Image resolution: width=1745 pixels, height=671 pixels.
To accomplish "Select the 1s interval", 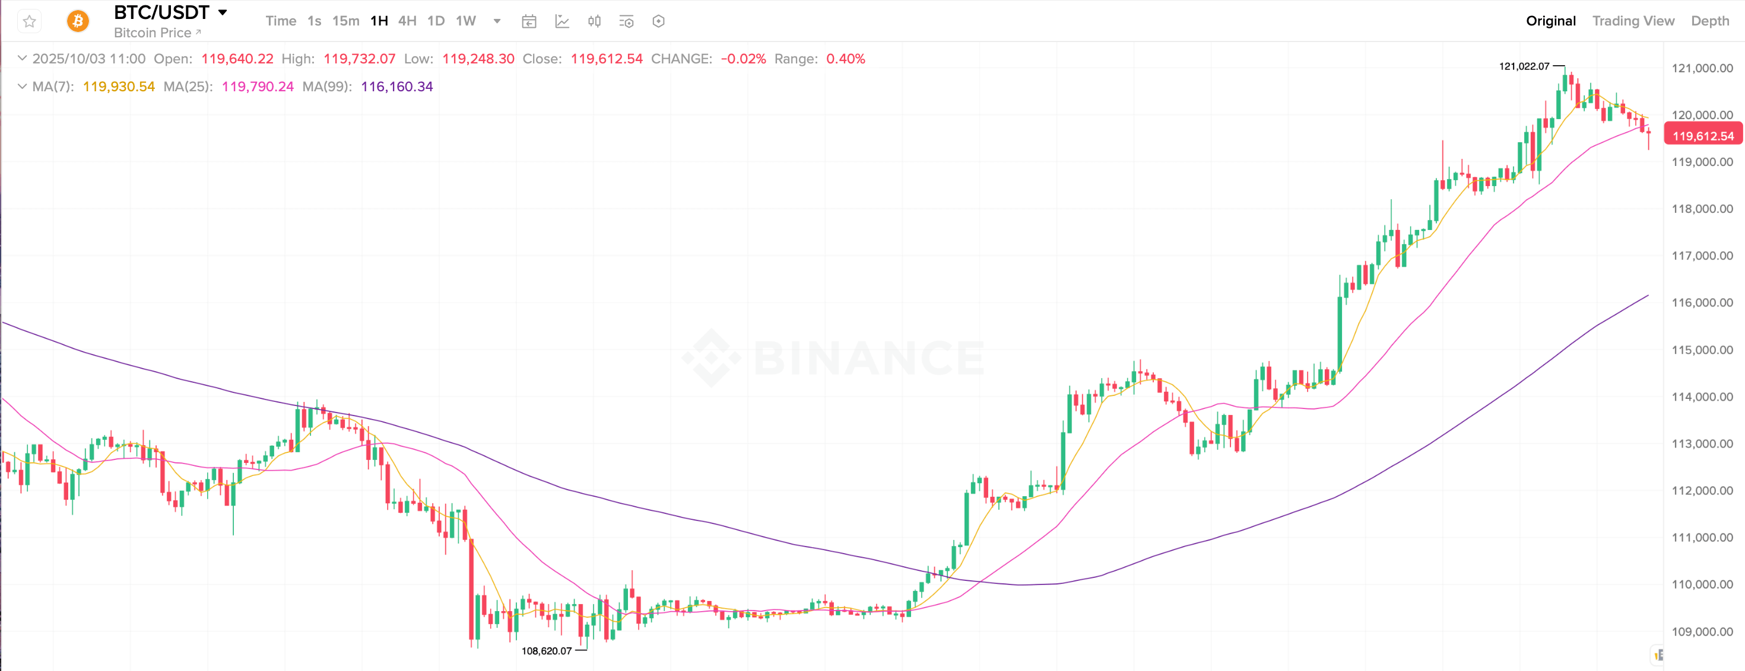I will pos(313,21).
